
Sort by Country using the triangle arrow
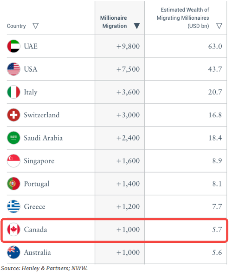pos(36,26)
